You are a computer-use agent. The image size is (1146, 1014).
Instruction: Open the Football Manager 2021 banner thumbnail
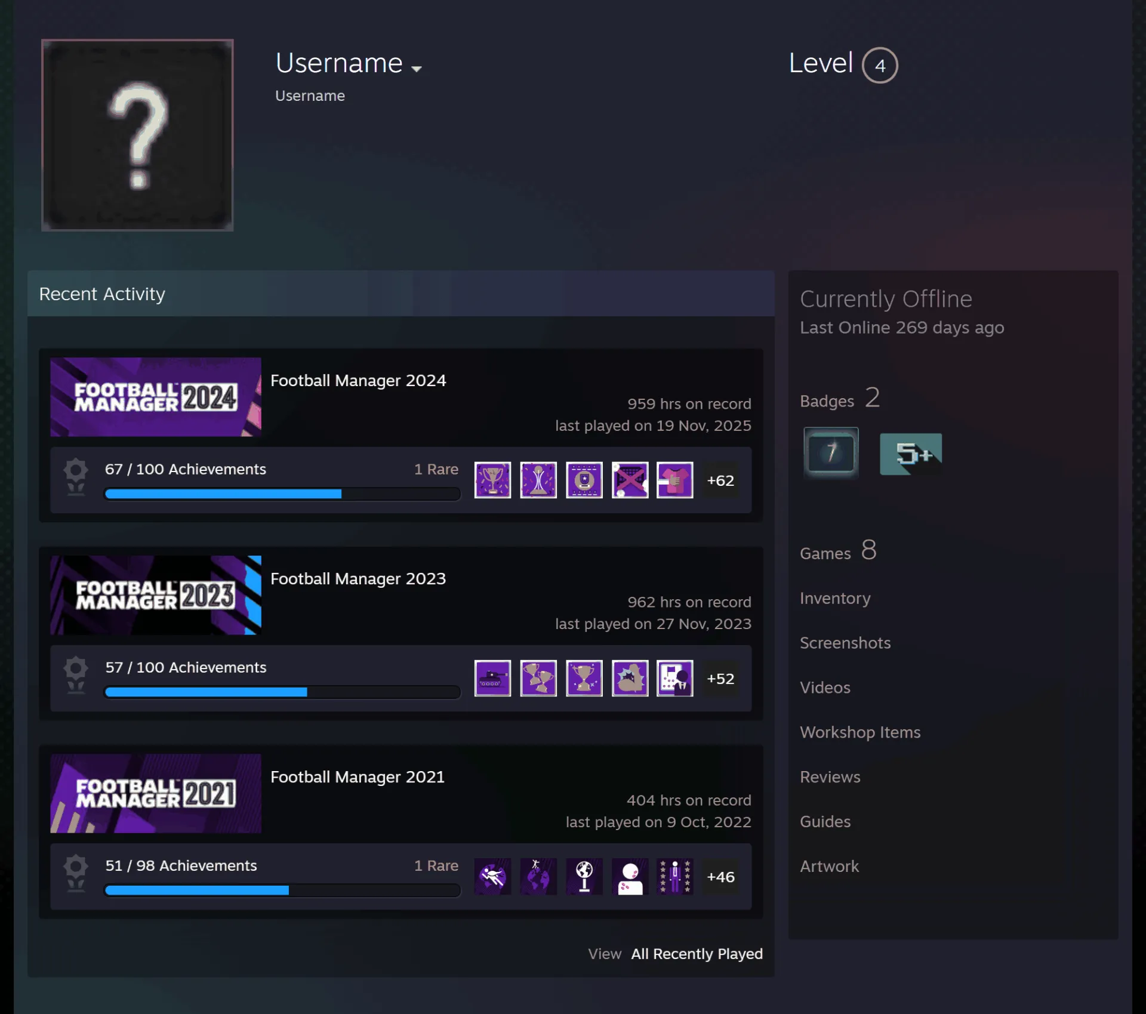click(156, 793)
